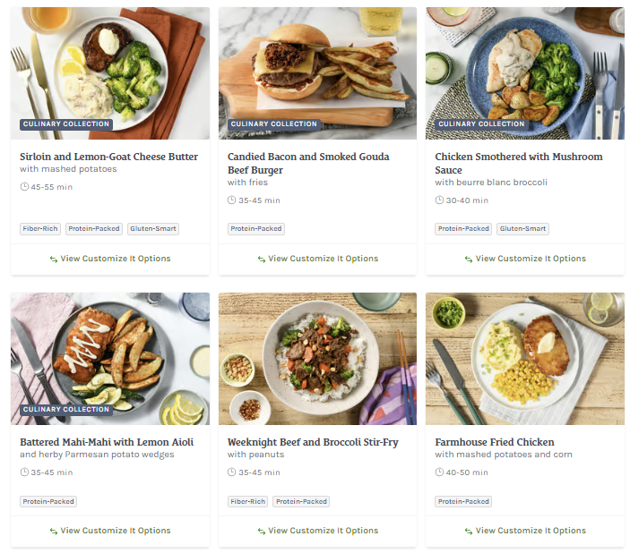
Task: Select Gluten-Smart tag on Chicken Smothered card
Action: point(522,229)
